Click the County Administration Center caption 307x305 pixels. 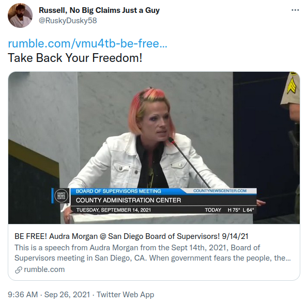(x=129, y=200)
